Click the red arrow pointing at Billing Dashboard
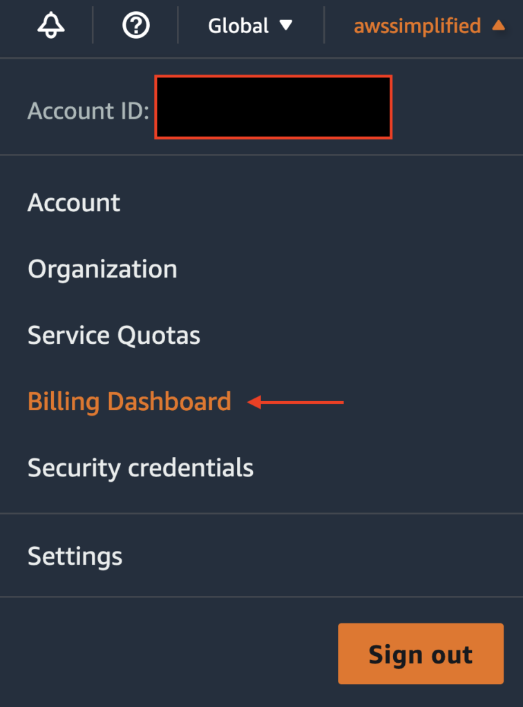 pos(296,402)
